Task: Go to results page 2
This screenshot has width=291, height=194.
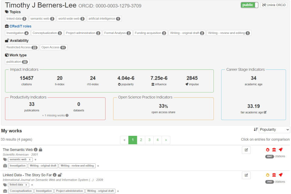Action: tap(141, 140)
